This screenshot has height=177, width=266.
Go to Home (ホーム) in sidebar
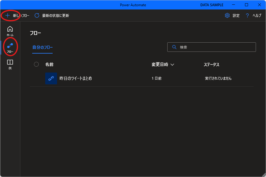click(10, 31)
